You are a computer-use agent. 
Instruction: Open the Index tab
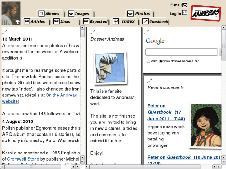[125, 22]
